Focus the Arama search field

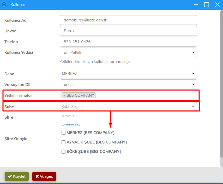(x=128, y=116)
